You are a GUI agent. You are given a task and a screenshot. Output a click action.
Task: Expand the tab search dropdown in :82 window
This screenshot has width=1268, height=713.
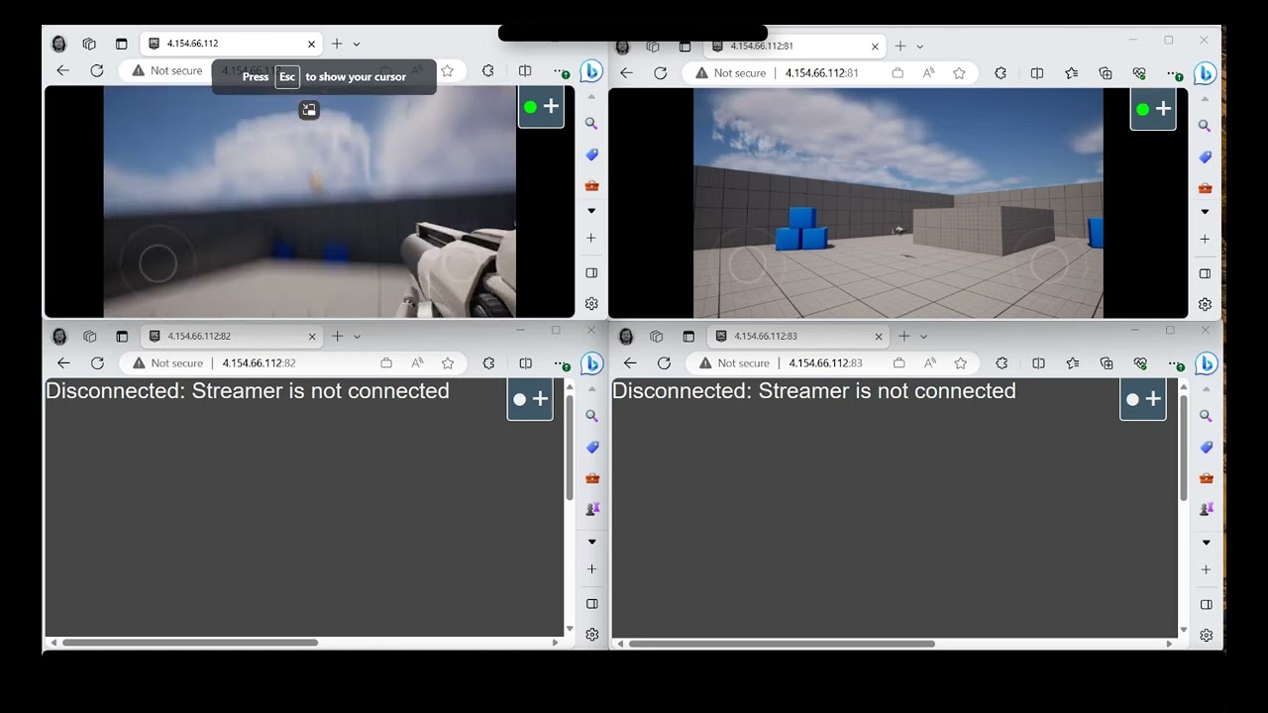tap(357, 337)
